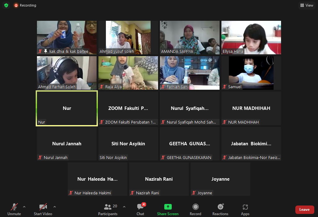Click the Leave meeting button
The height and width of the screenshot is (217, 318).
(305, 210)
